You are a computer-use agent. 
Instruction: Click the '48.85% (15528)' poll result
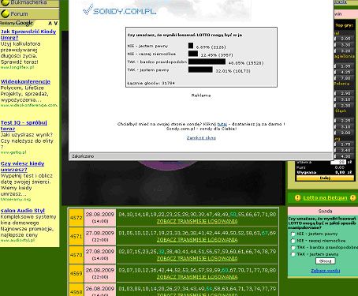click(x=246, y=63)
